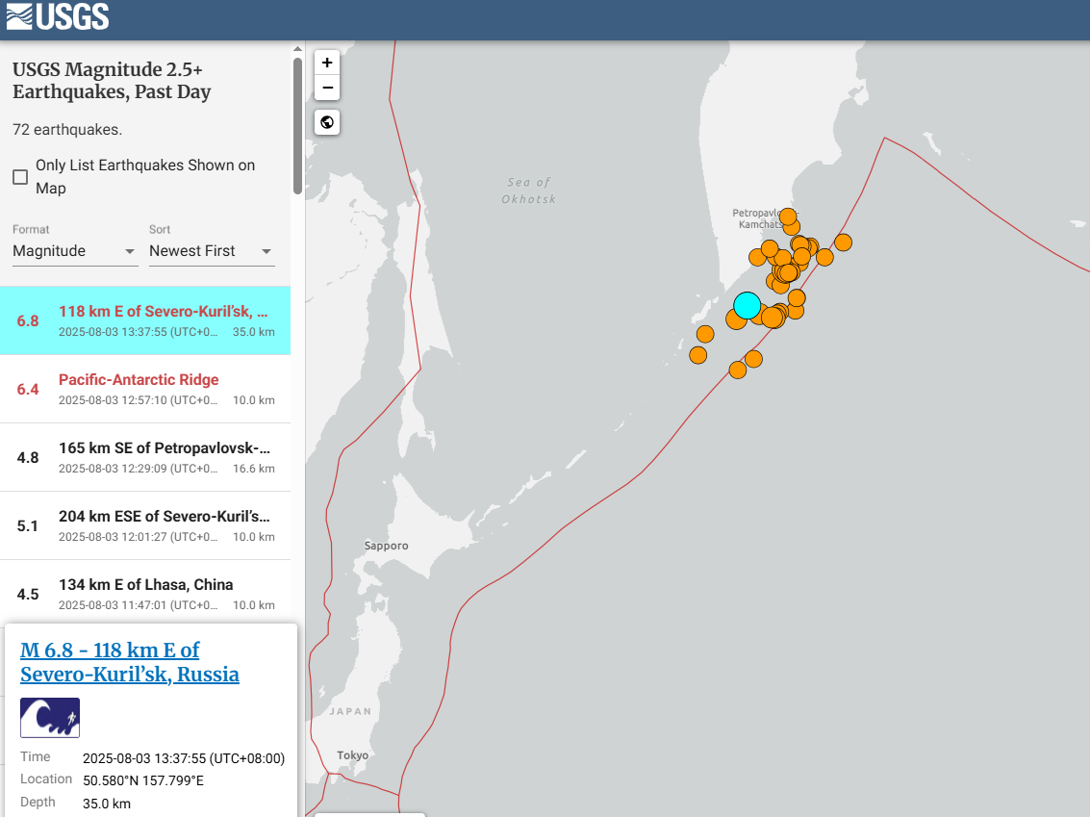Click the globe world view icon
Viewport: 1090px width, 817px height.
coord(327,122)
